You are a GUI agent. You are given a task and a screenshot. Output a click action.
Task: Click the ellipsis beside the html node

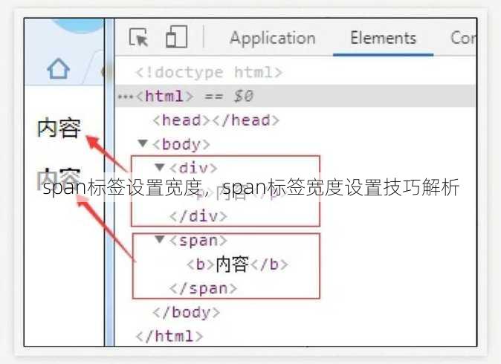point(125,97)
